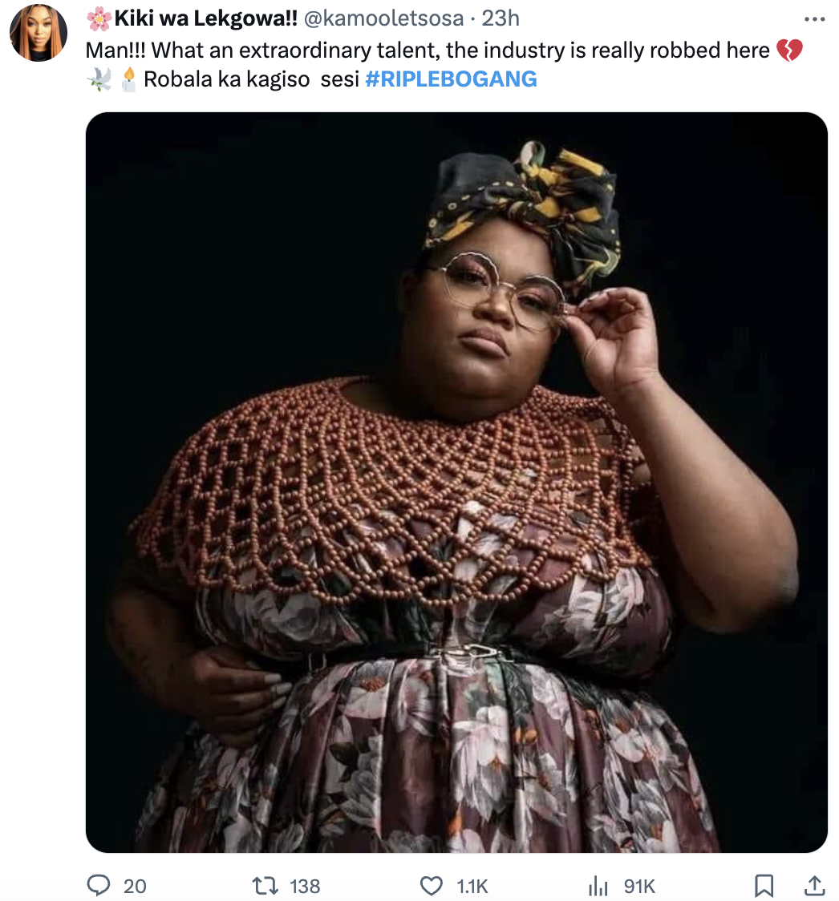Like the post with the heart icon
The image size is (839, 901).
coord(432,886)
